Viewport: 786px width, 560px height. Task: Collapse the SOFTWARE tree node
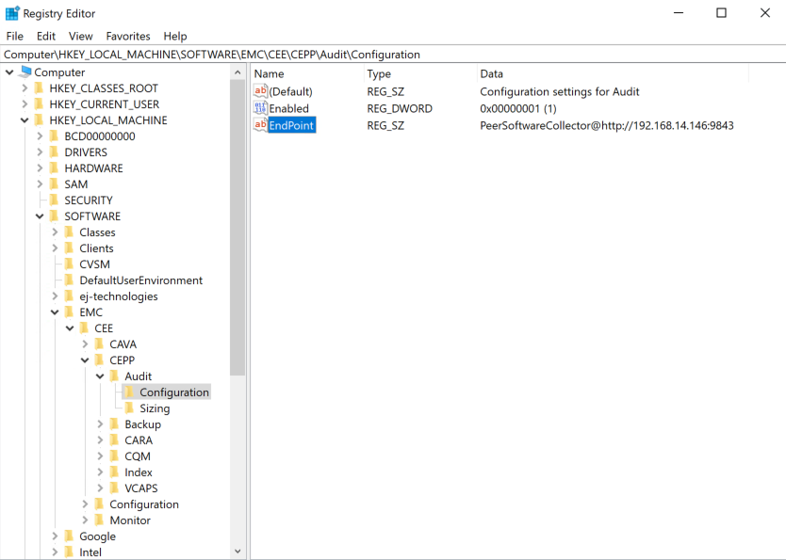40,216
